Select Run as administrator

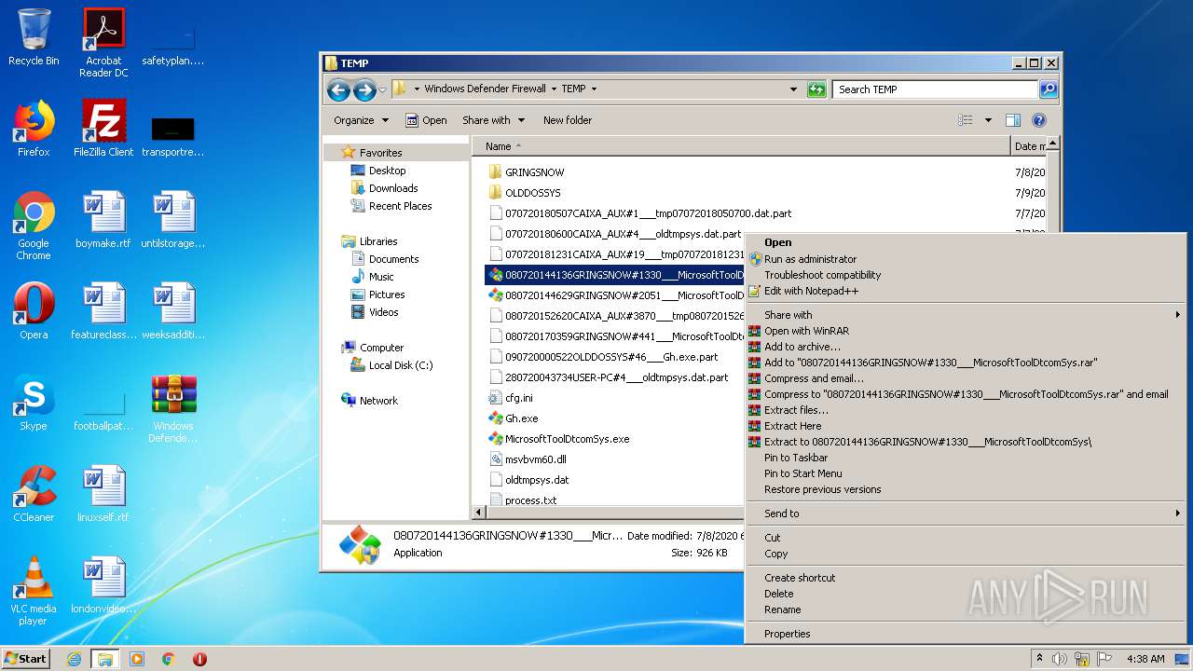966,259
